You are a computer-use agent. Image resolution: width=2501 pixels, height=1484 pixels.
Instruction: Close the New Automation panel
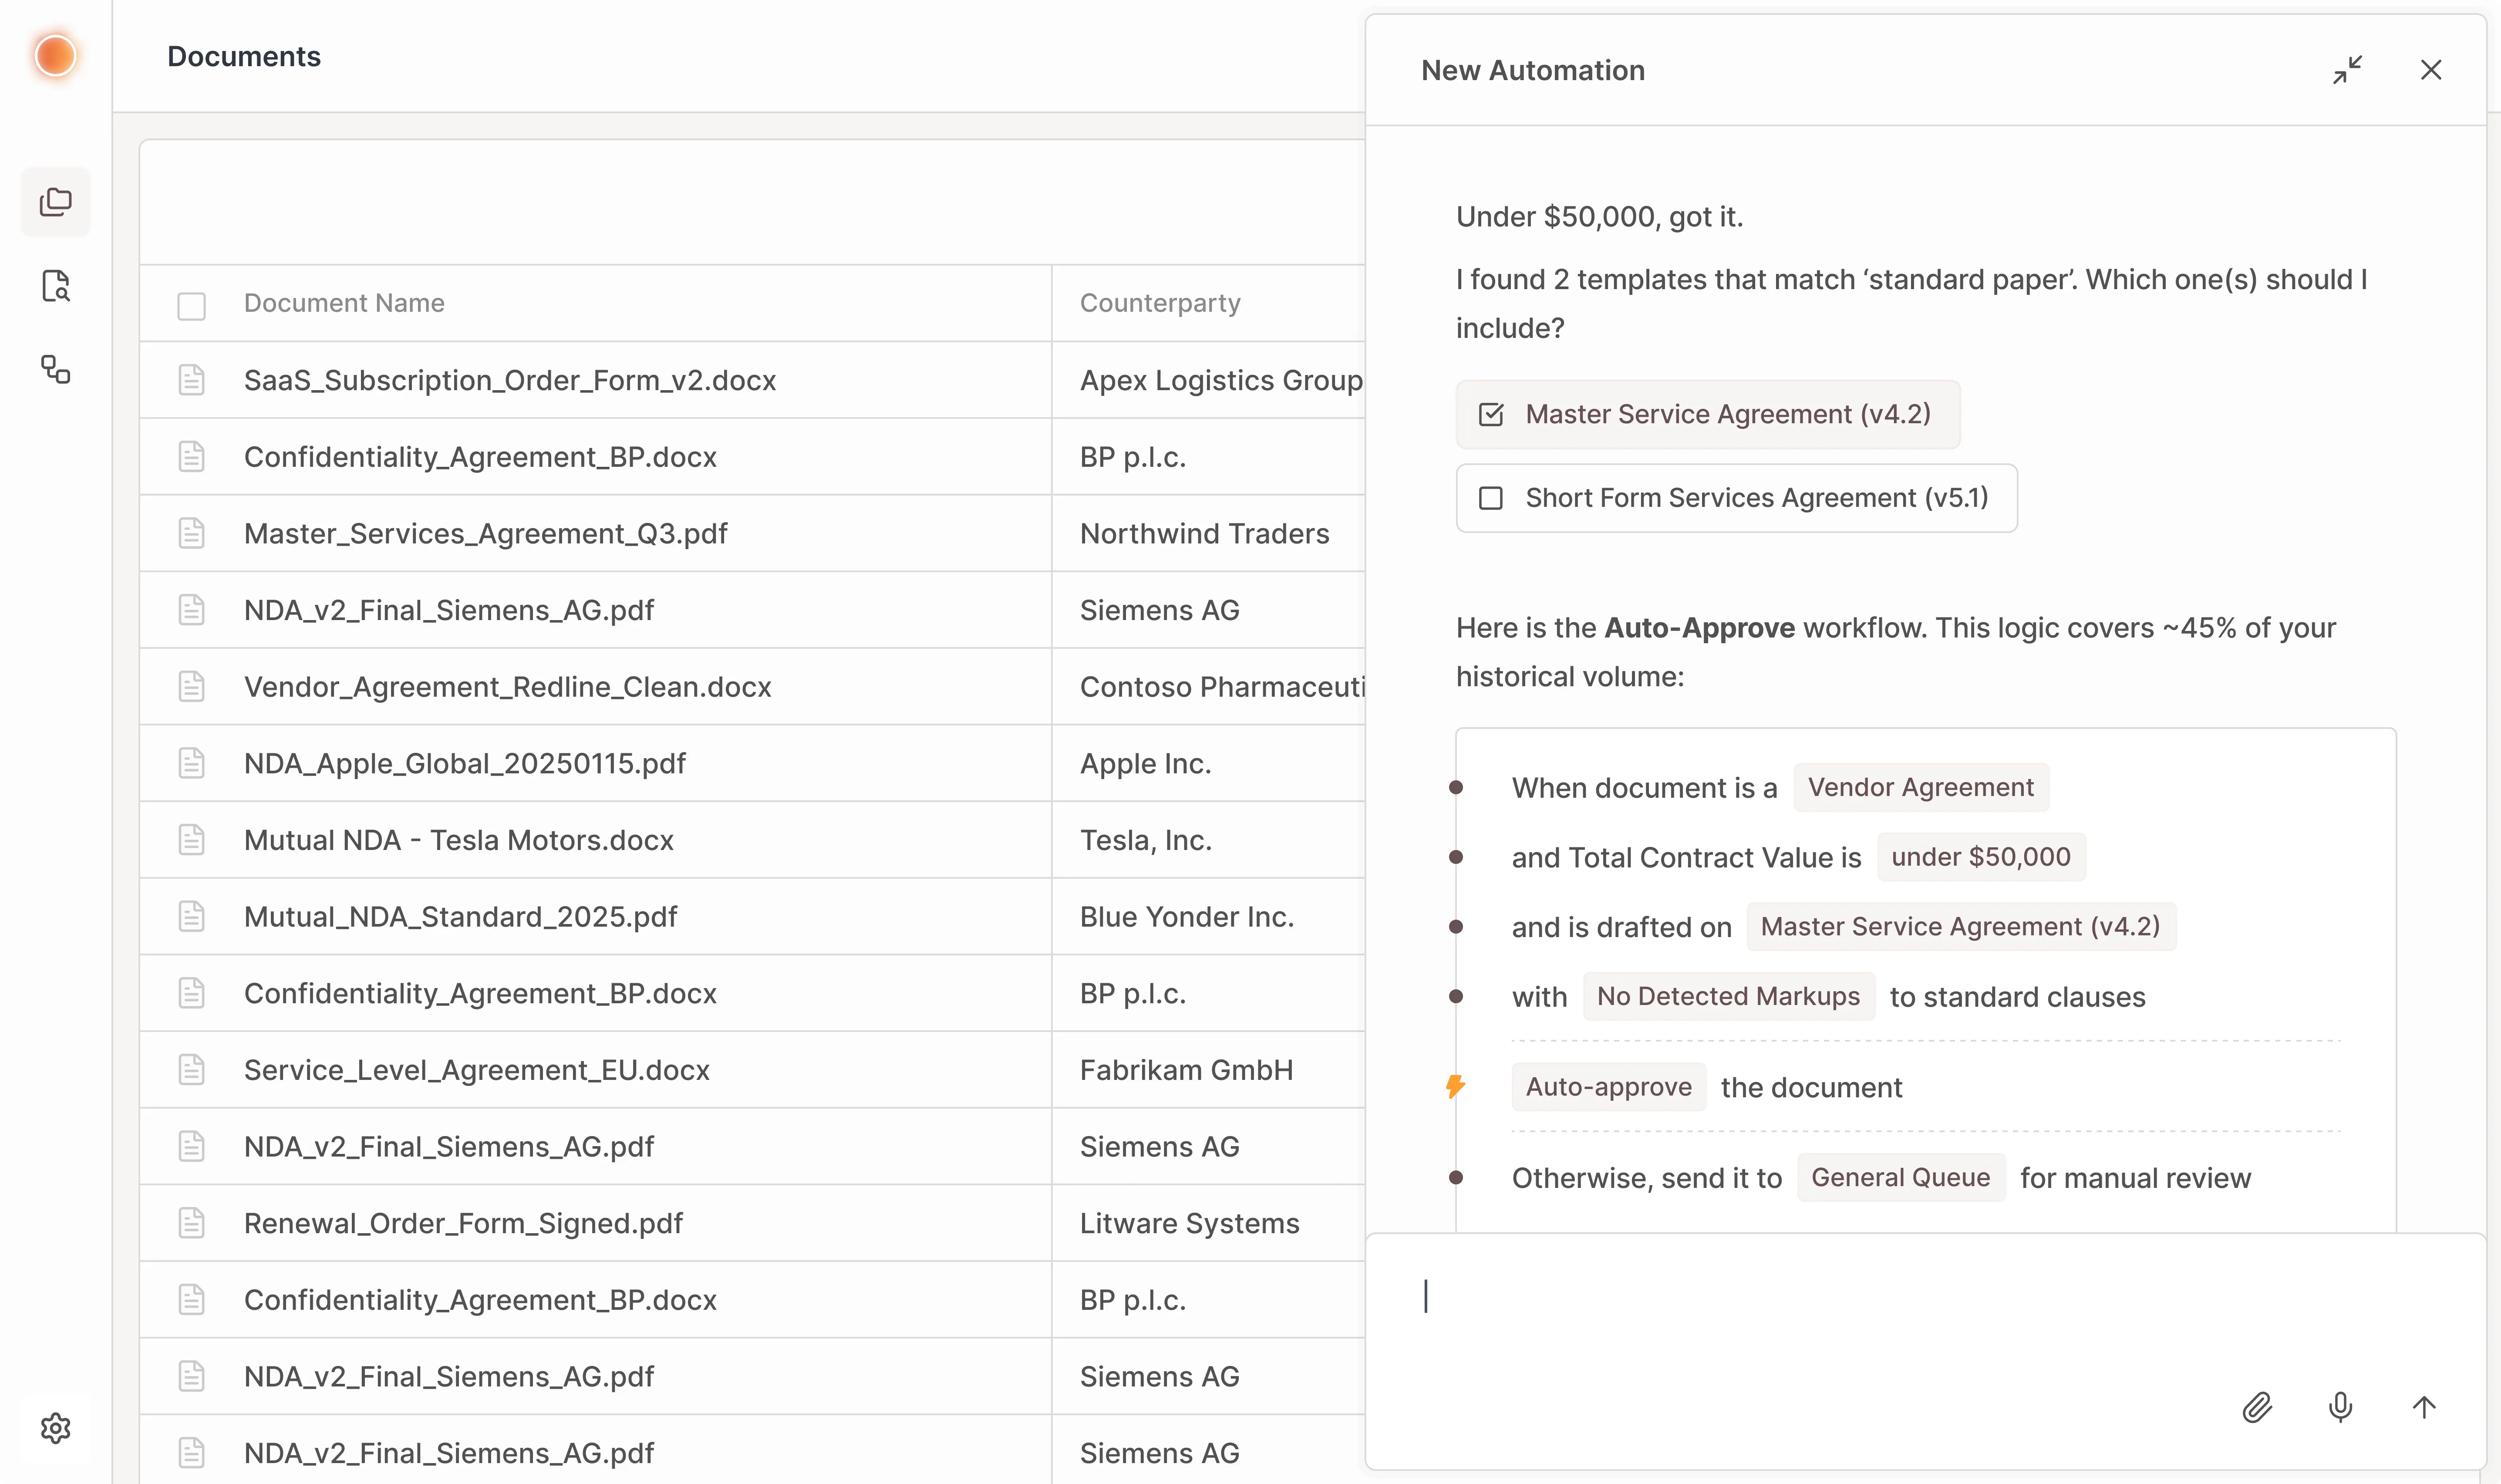click(2430, 70)
